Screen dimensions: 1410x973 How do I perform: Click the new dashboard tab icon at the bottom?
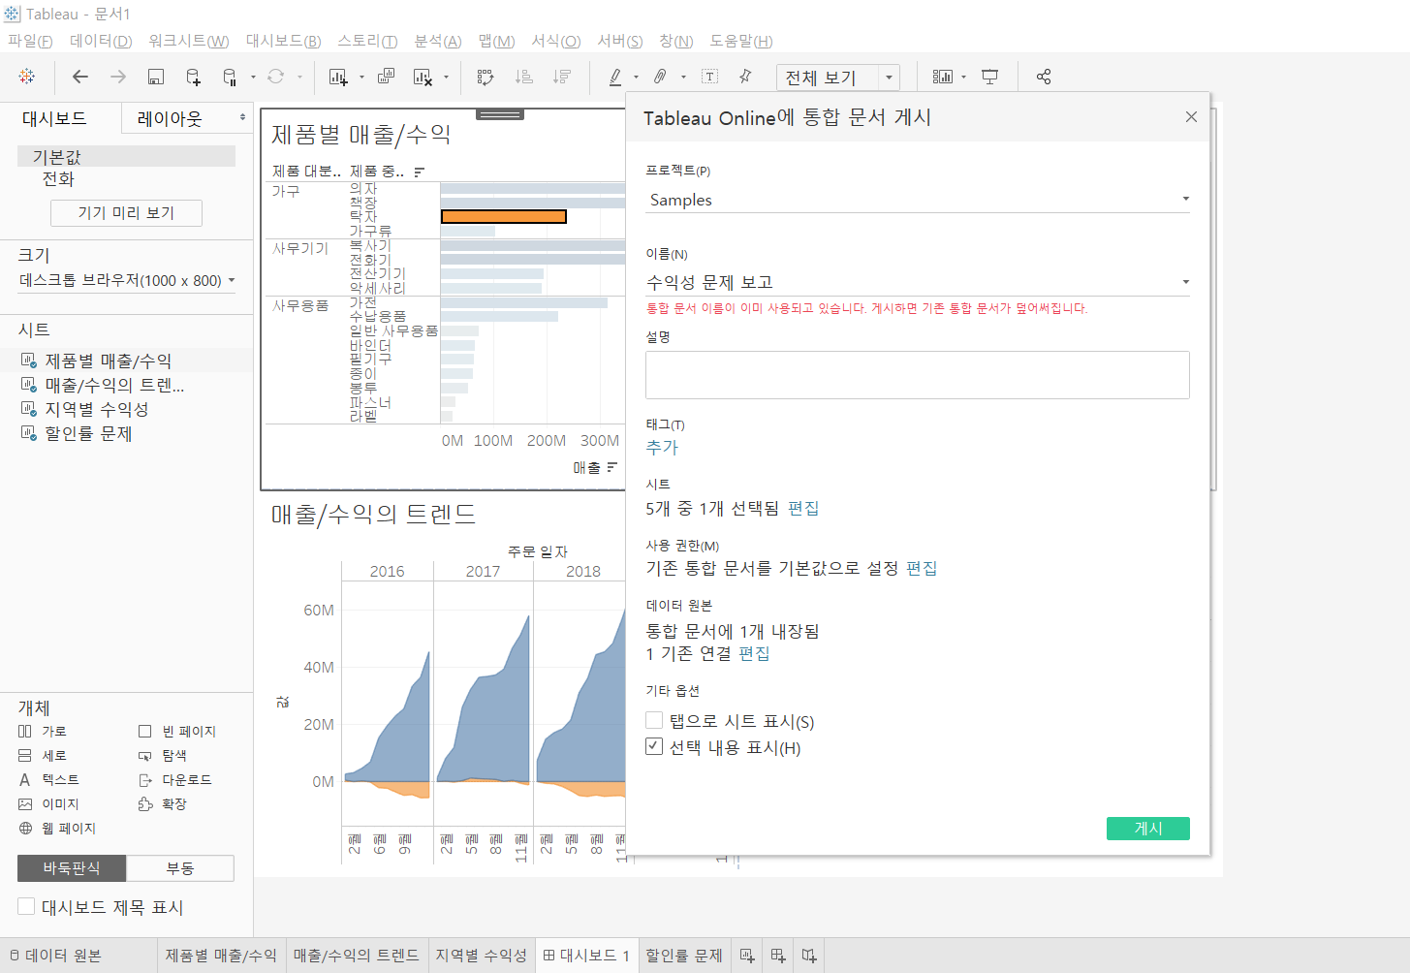[x=778, y=956]
